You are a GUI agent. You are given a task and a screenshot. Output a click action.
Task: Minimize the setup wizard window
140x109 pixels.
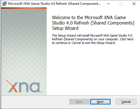click(108, 4)
